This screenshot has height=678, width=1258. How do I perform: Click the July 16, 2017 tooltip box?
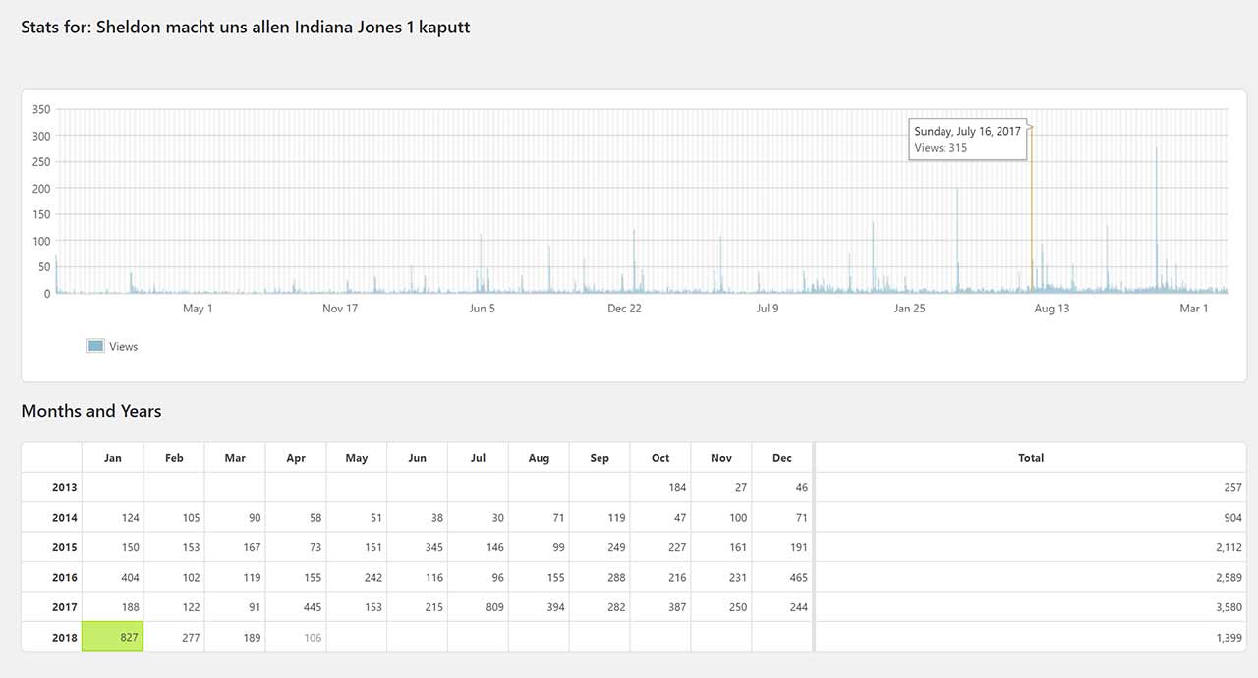point(968,140)
